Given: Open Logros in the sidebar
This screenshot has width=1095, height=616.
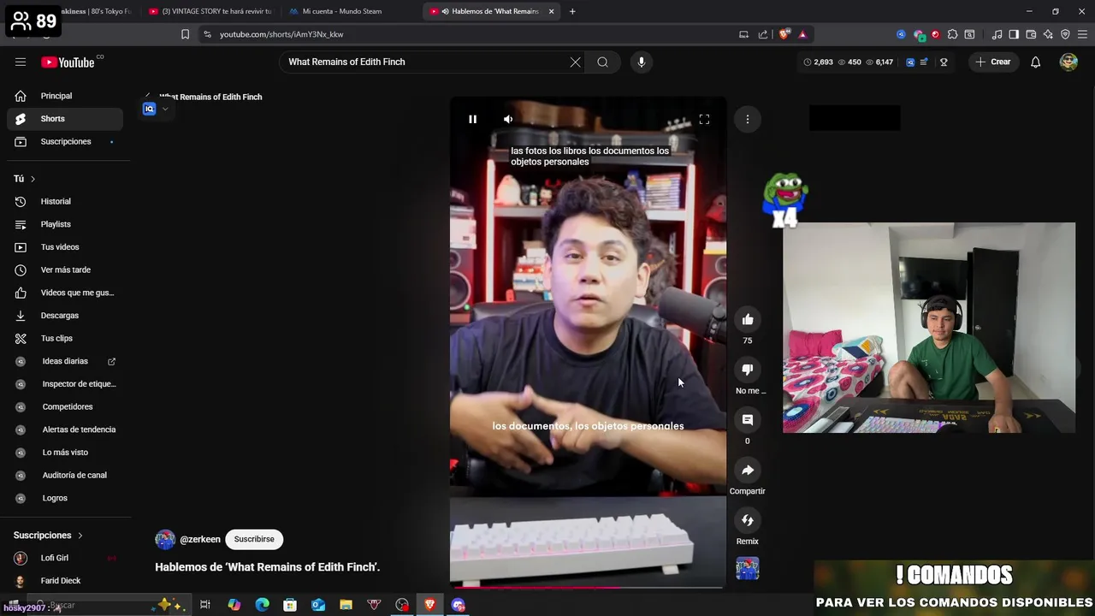Looking at the screenshot, I should (65, 498).
